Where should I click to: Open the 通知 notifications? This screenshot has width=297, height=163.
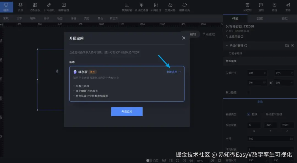coord(261,7)
